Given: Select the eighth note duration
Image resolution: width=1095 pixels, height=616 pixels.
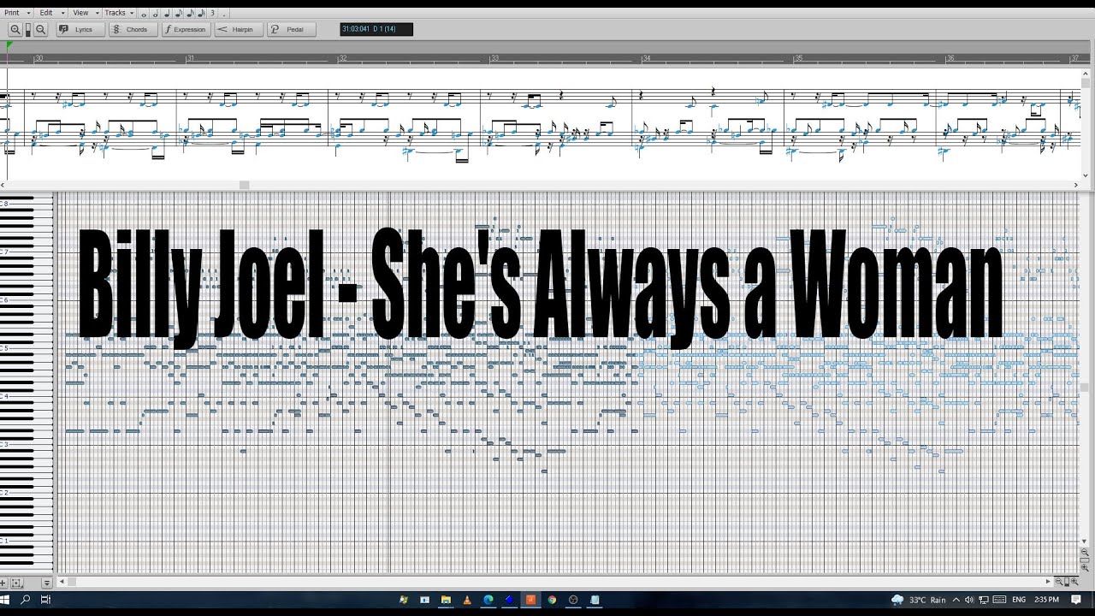Looking at the screenshot, I should click(179, 14).
